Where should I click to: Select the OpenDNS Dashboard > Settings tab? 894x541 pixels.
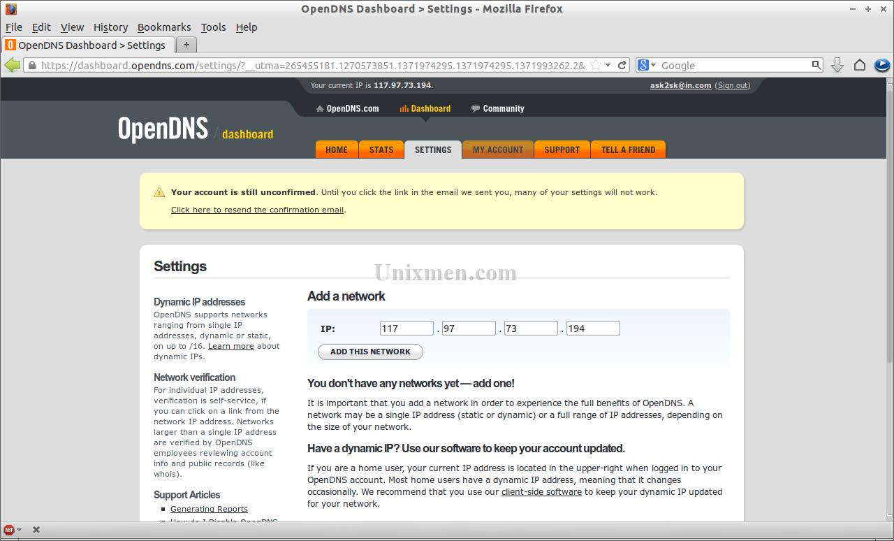tap(88, 45)
